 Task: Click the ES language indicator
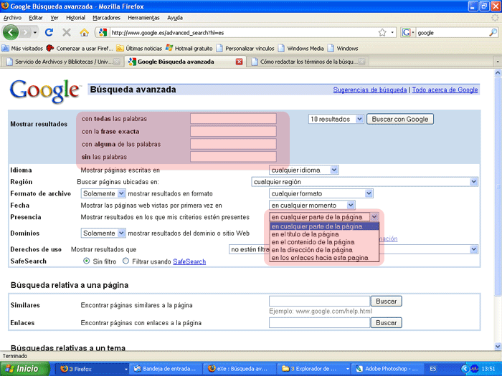pyautogui.click(x=433, y=369)
